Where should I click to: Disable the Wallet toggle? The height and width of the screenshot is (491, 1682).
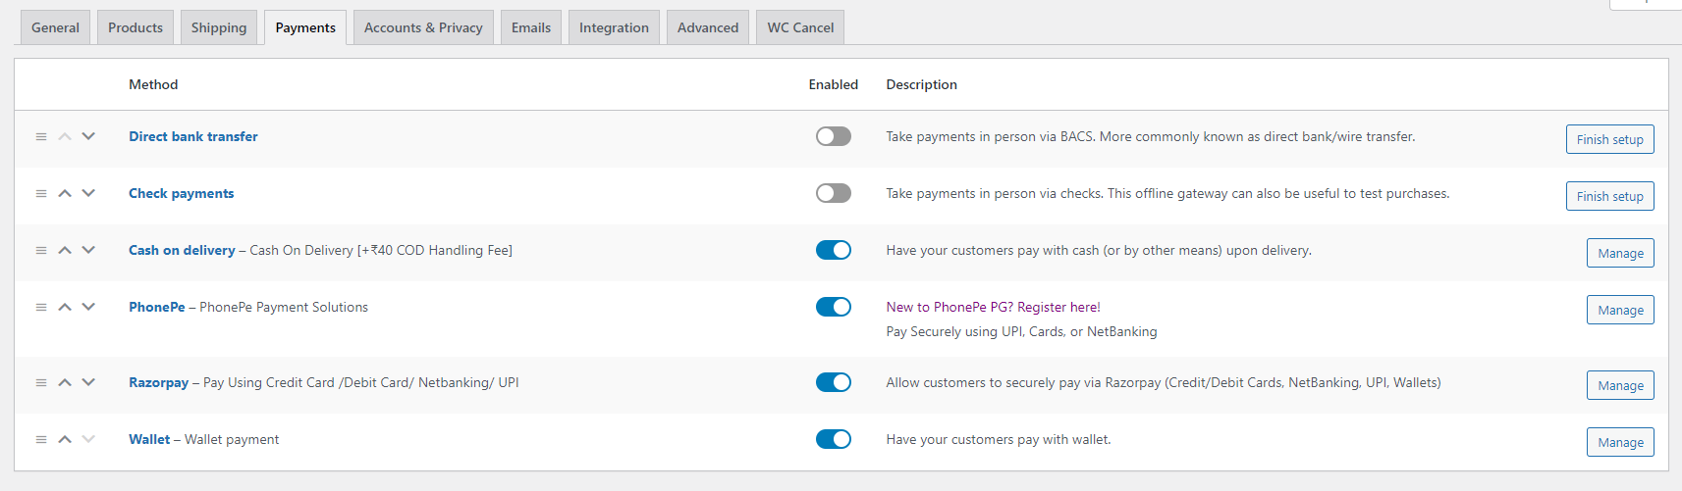[x=834, y=439]
